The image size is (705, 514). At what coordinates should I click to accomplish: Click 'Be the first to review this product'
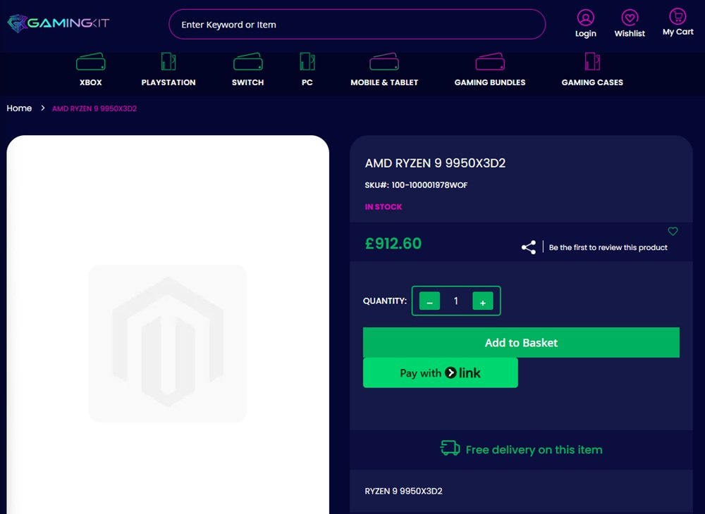point(608,248)
